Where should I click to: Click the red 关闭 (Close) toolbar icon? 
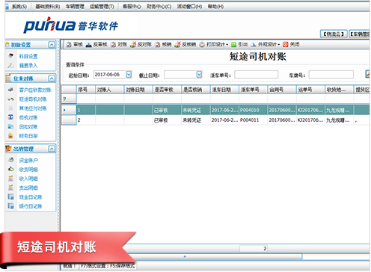pyautogui.click(x=286, y=45)
